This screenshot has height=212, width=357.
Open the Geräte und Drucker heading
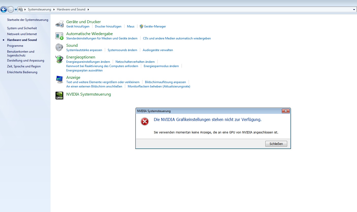coord(84,22)
